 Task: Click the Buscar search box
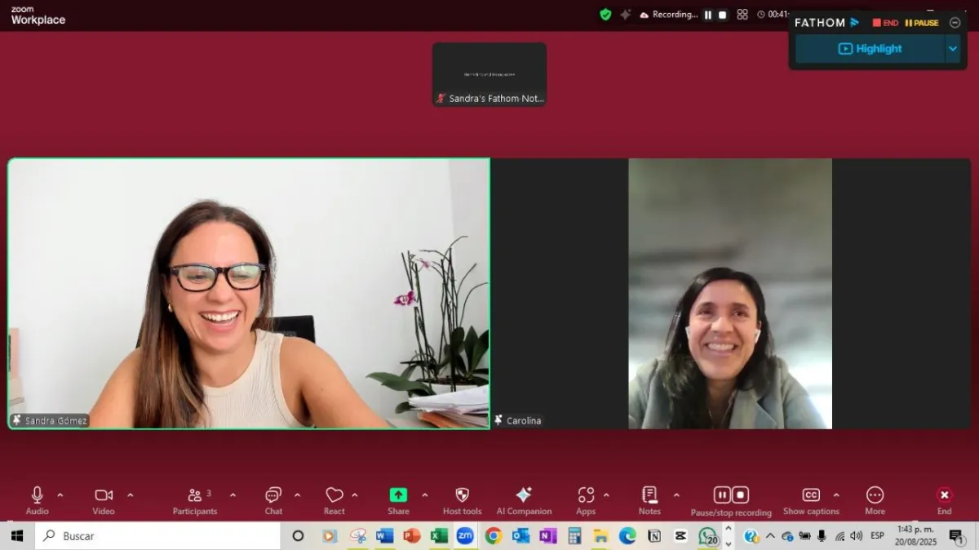[x=159, y=536]
